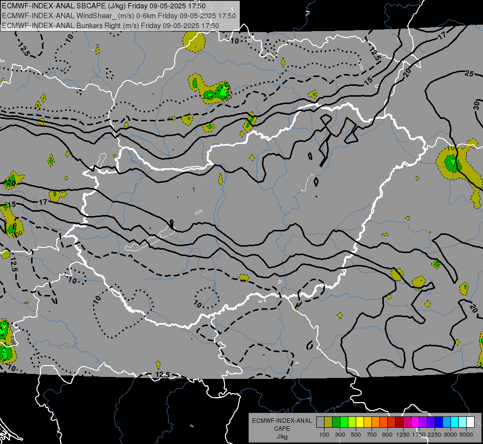Click the '5000' legend tick value
Screen dimensions: 483x444
pos(466,435)
